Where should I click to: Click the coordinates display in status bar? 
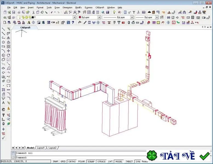26,162
